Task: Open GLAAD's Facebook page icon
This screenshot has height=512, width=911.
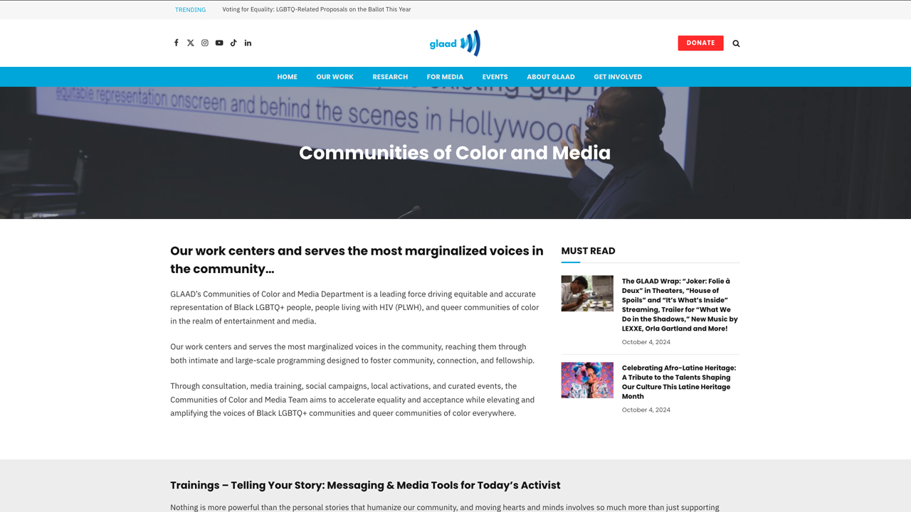Action: tap(177, 43)
